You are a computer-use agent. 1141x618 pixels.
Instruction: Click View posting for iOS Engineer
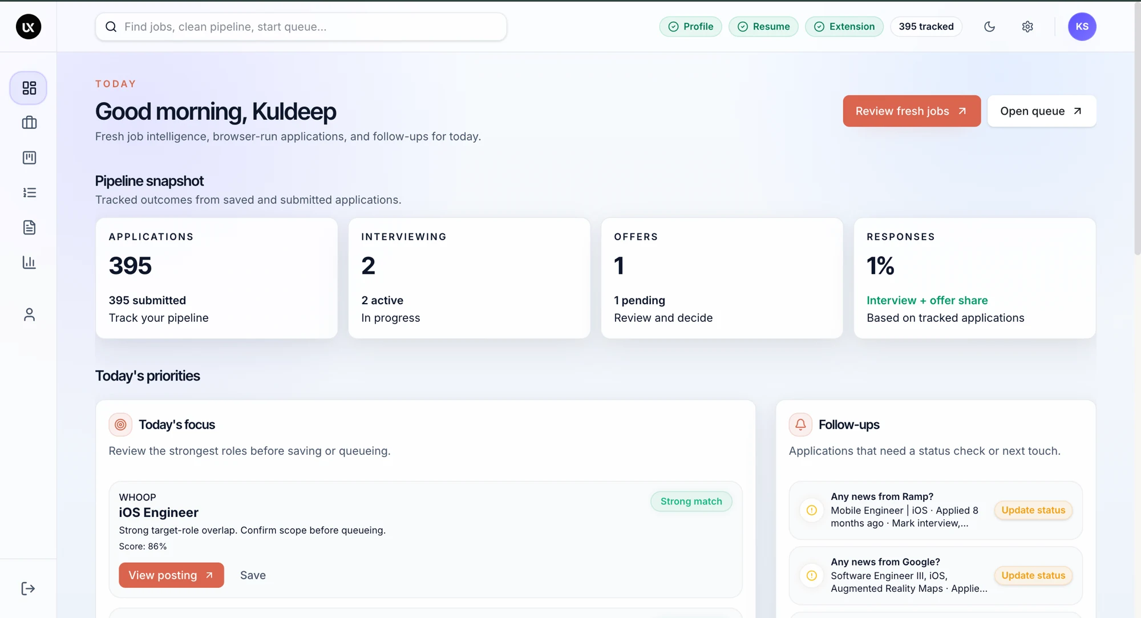click(x=171, y=575)
